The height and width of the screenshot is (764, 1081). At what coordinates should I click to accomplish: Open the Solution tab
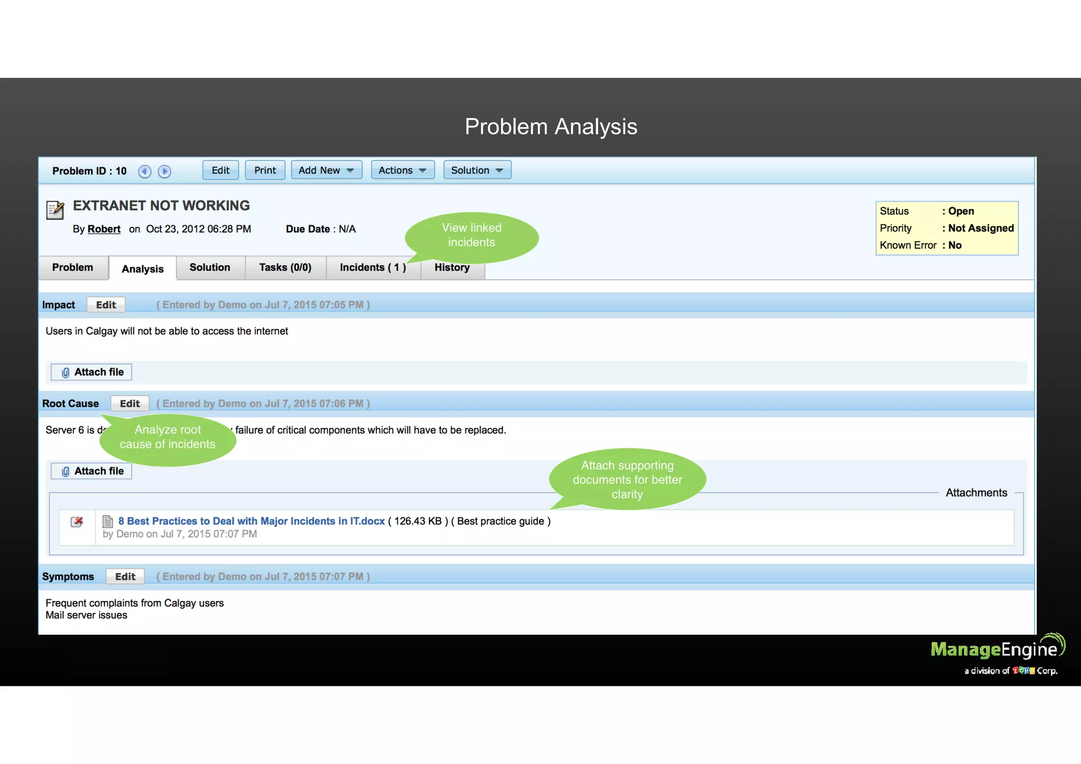(210, 268)
